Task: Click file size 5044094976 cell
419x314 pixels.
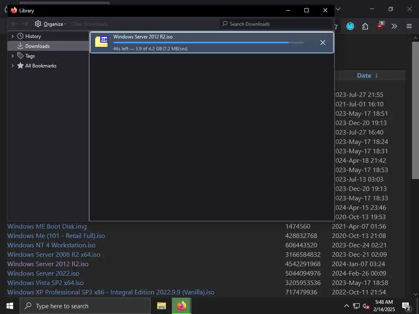Action: [303, 274]
